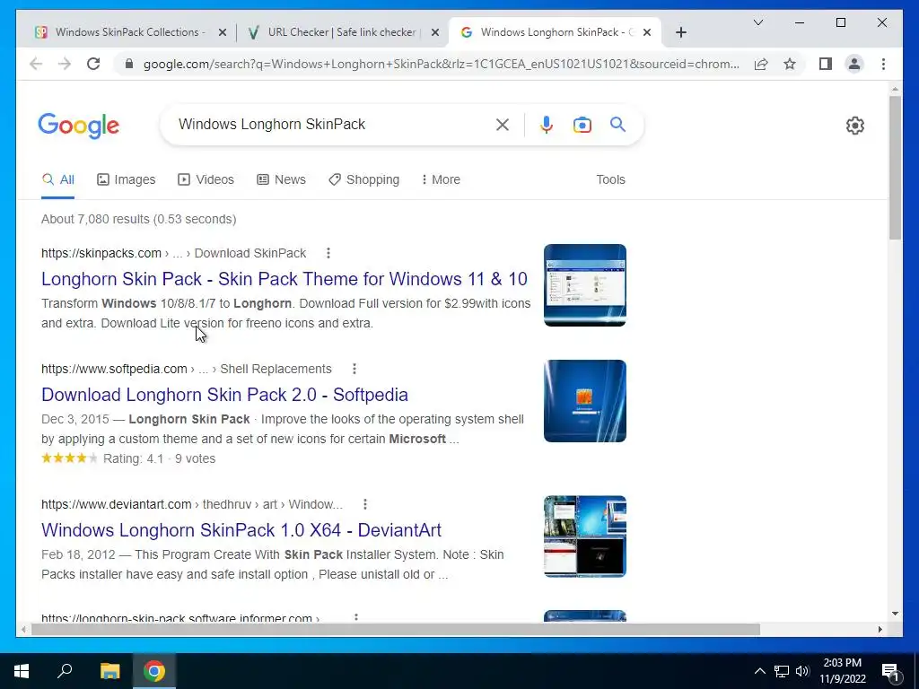
Task: Click the scroll-down arrow of vertical scrollbar
Action: 895,614
